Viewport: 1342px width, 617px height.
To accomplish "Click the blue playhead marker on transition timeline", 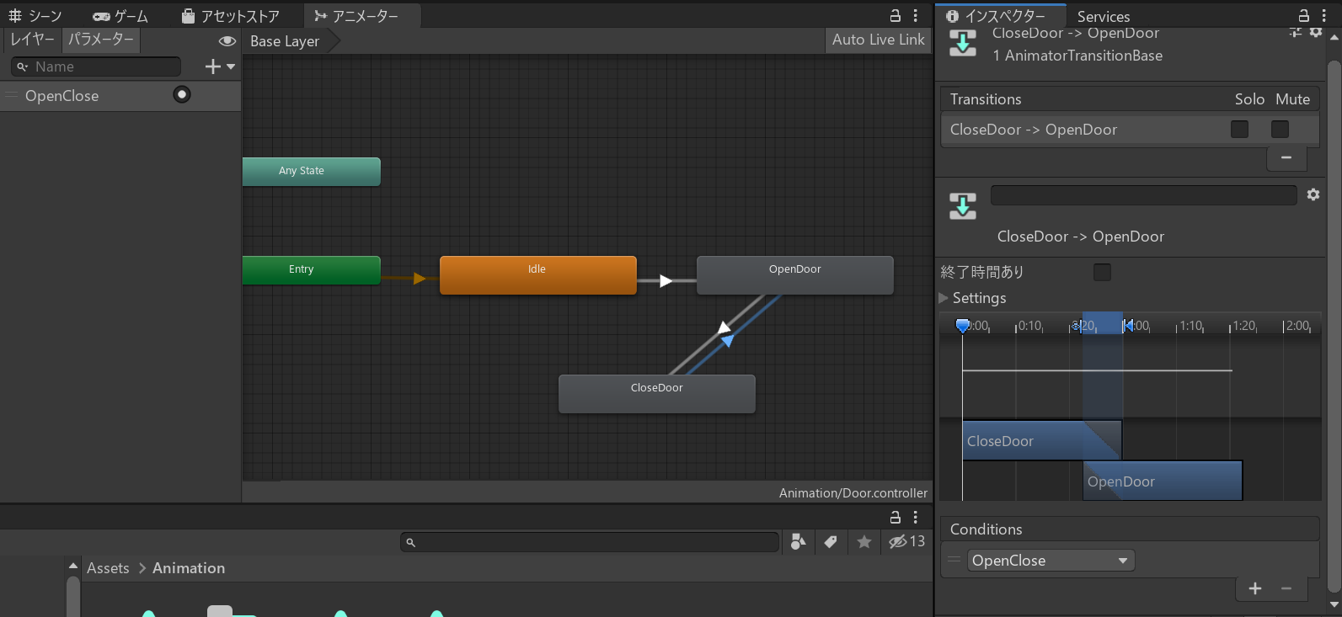I will (x=963, y=326).
